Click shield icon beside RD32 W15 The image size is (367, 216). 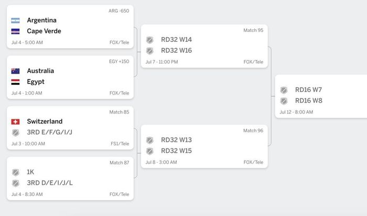(x=150, y=151)
